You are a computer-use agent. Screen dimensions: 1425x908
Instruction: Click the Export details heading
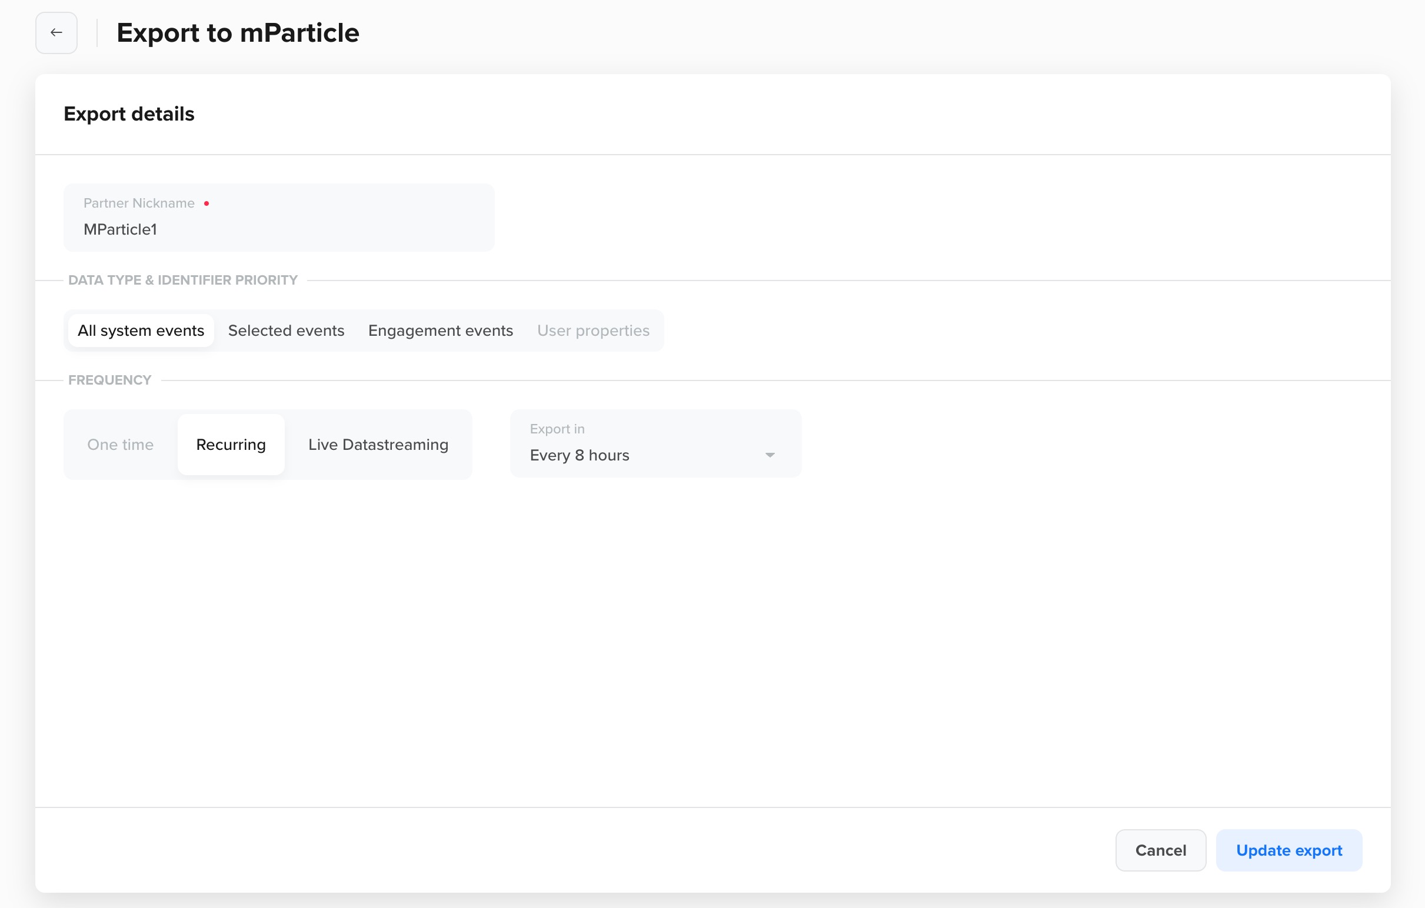pos(129,113)
